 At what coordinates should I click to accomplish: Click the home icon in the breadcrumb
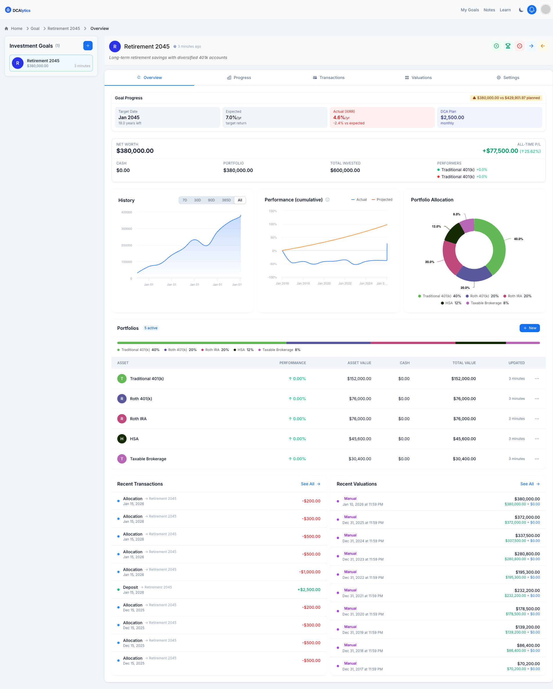click(x=6, y=28)
